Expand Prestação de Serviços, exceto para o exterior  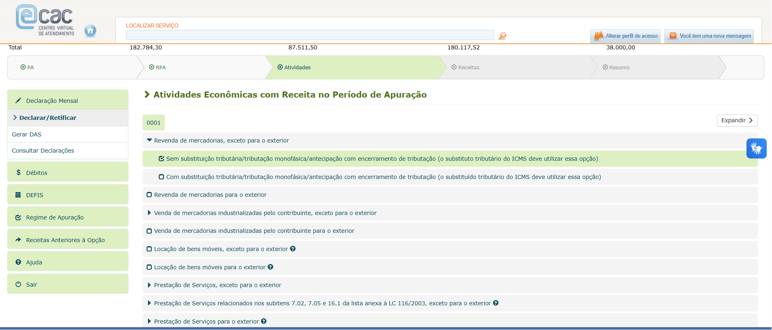coord(149,285)
